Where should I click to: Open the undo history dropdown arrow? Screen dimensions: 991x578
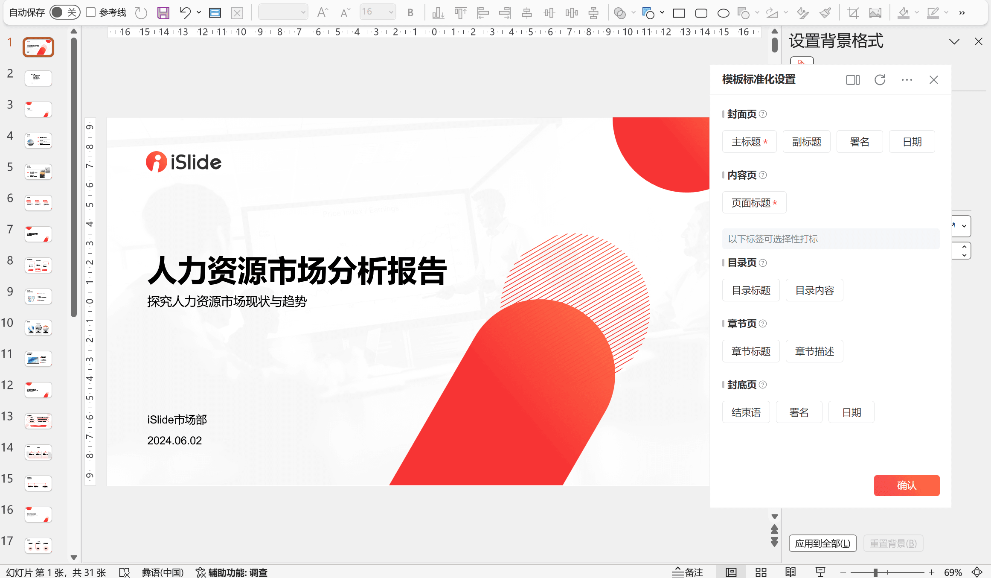click(199, 13)
